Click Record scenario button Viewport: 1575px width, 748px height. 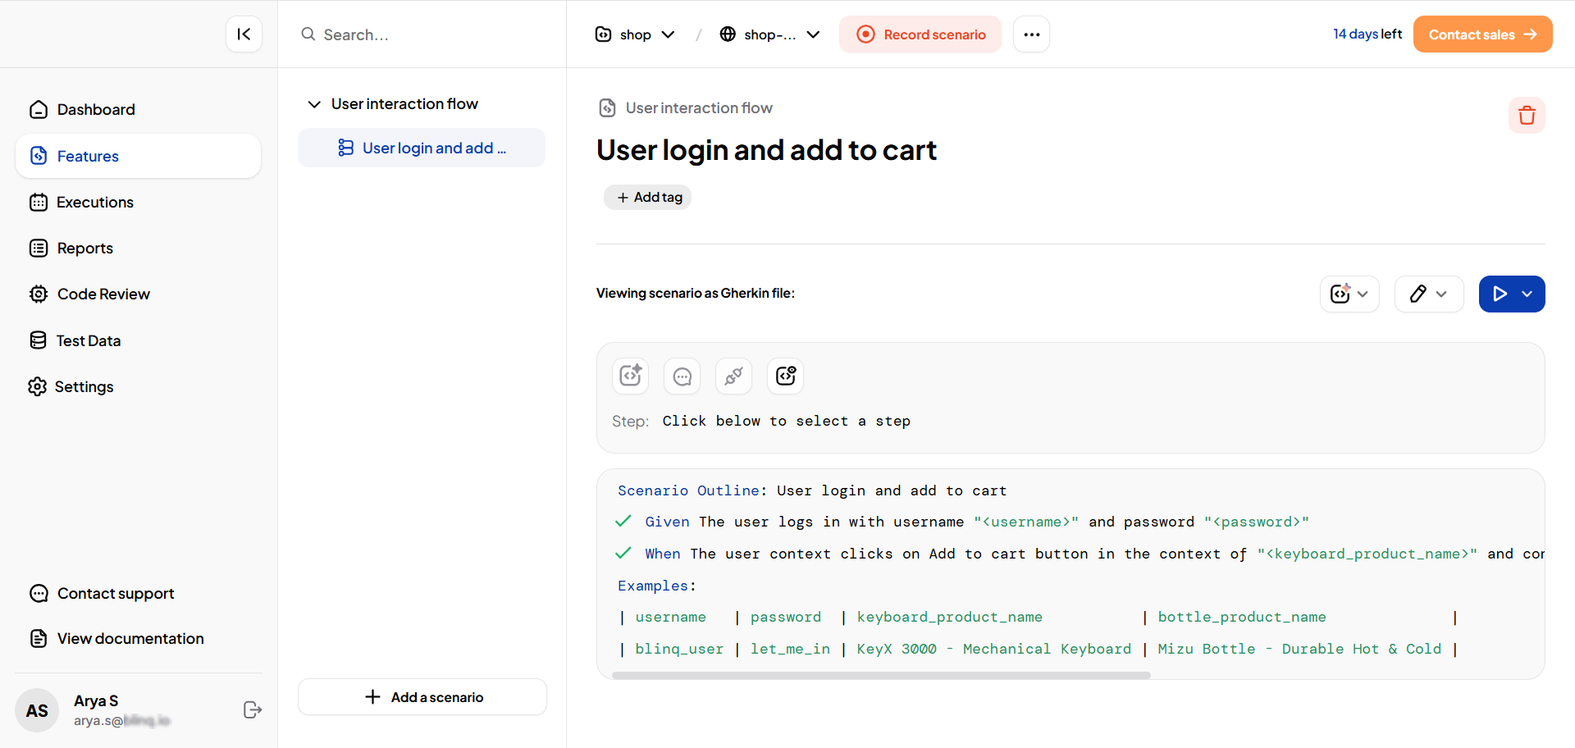pos(920,34)
